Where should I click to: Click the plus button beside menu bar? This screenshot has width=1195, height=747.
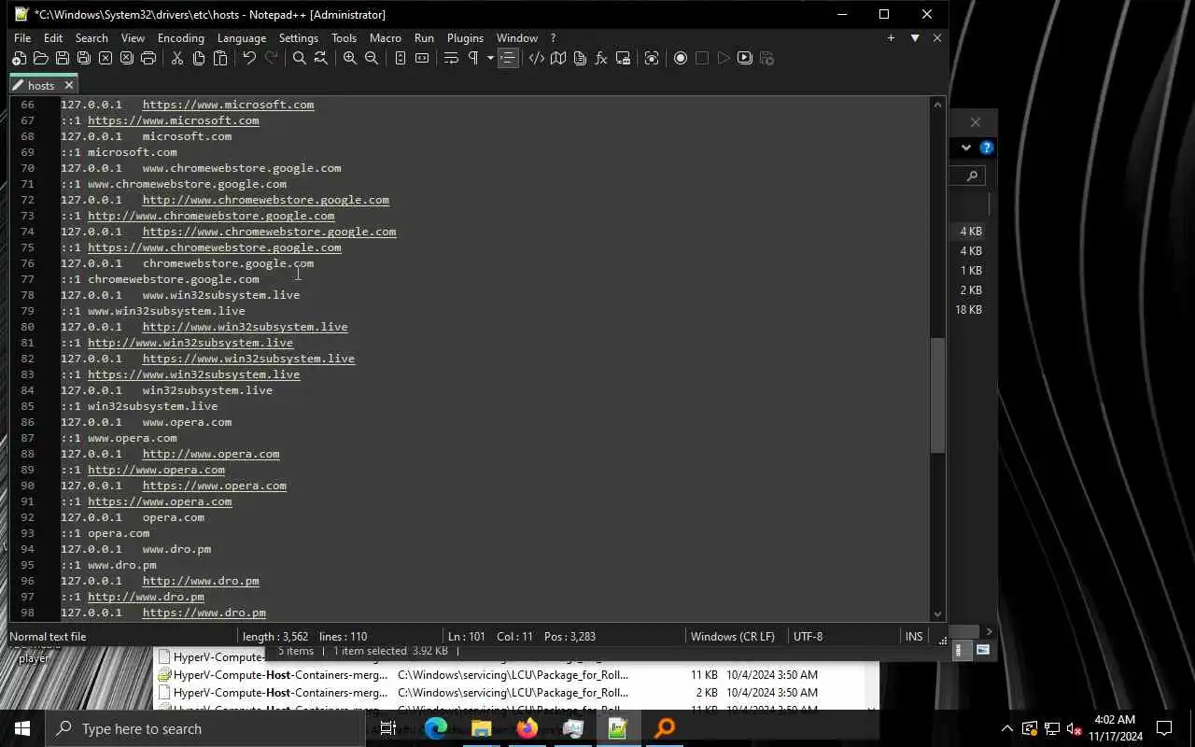tap(891, 38)
